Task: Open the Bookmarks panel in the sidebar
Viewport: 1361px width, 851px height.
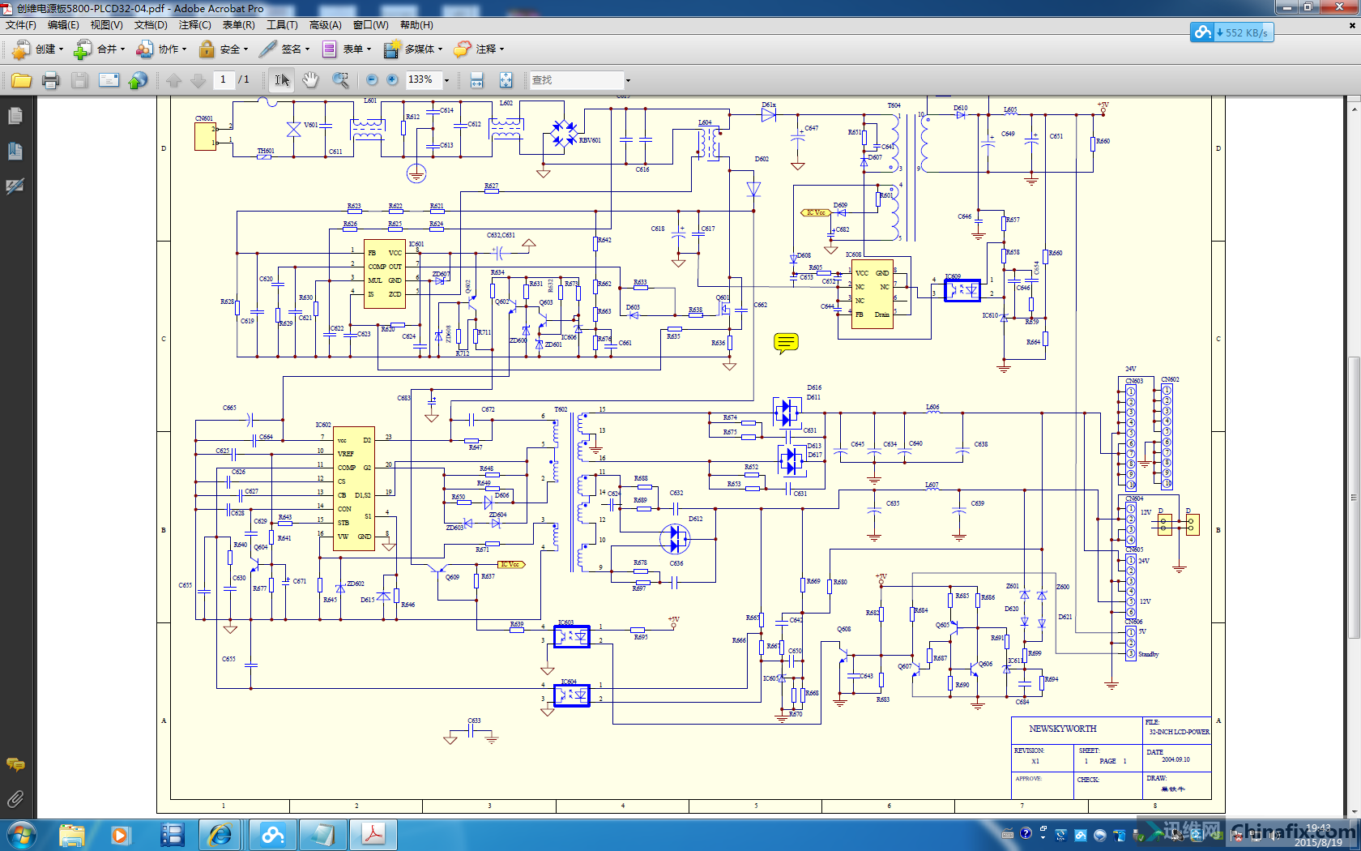Action: click(15, 152)
